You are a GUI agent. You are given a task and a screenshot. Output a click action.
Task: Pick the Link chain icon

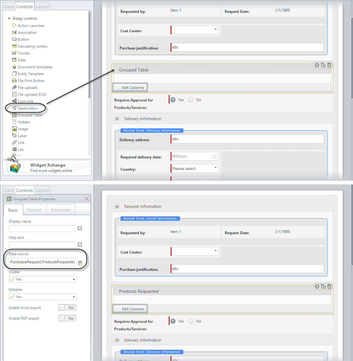coord(14,142)
